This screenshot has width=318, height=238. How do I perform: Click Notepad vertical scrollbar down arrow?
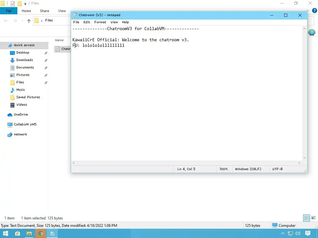pos(304,158)
